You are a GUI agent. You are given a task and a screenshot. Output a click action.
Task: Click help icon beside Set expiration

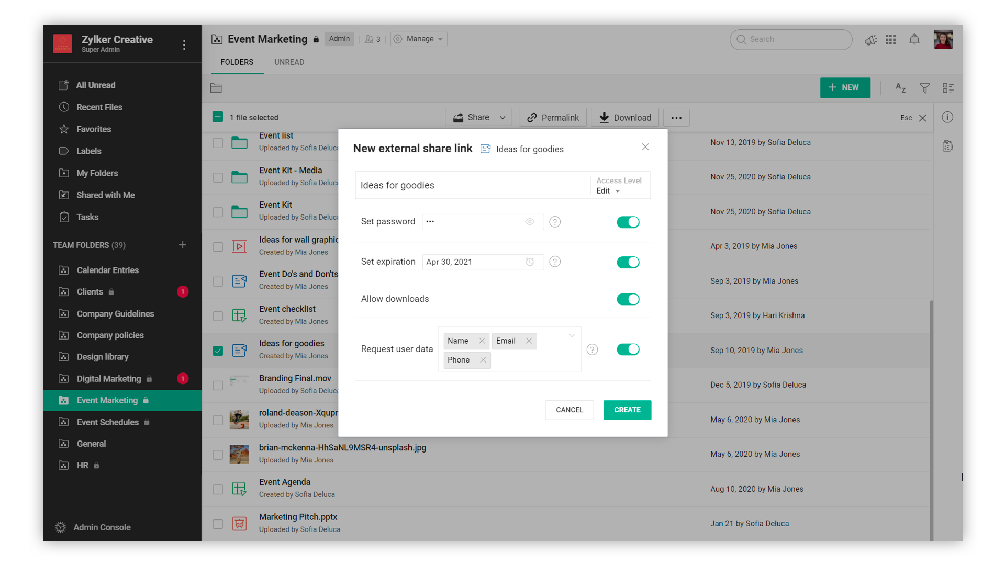pyautogui.click(x=555, y=262)
